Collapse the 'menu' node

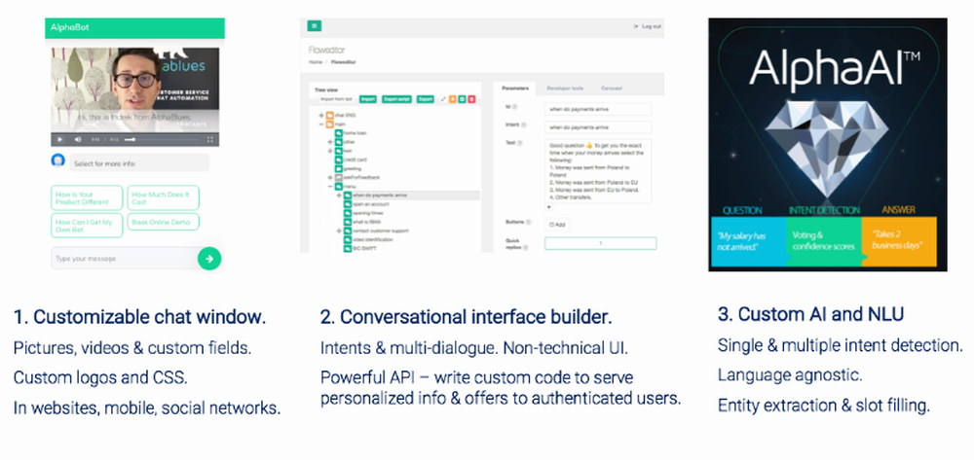coord(330,187)
